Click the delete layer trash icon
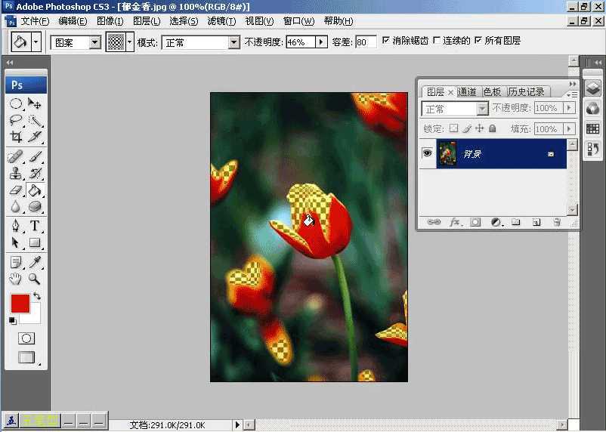 (557, 223)
